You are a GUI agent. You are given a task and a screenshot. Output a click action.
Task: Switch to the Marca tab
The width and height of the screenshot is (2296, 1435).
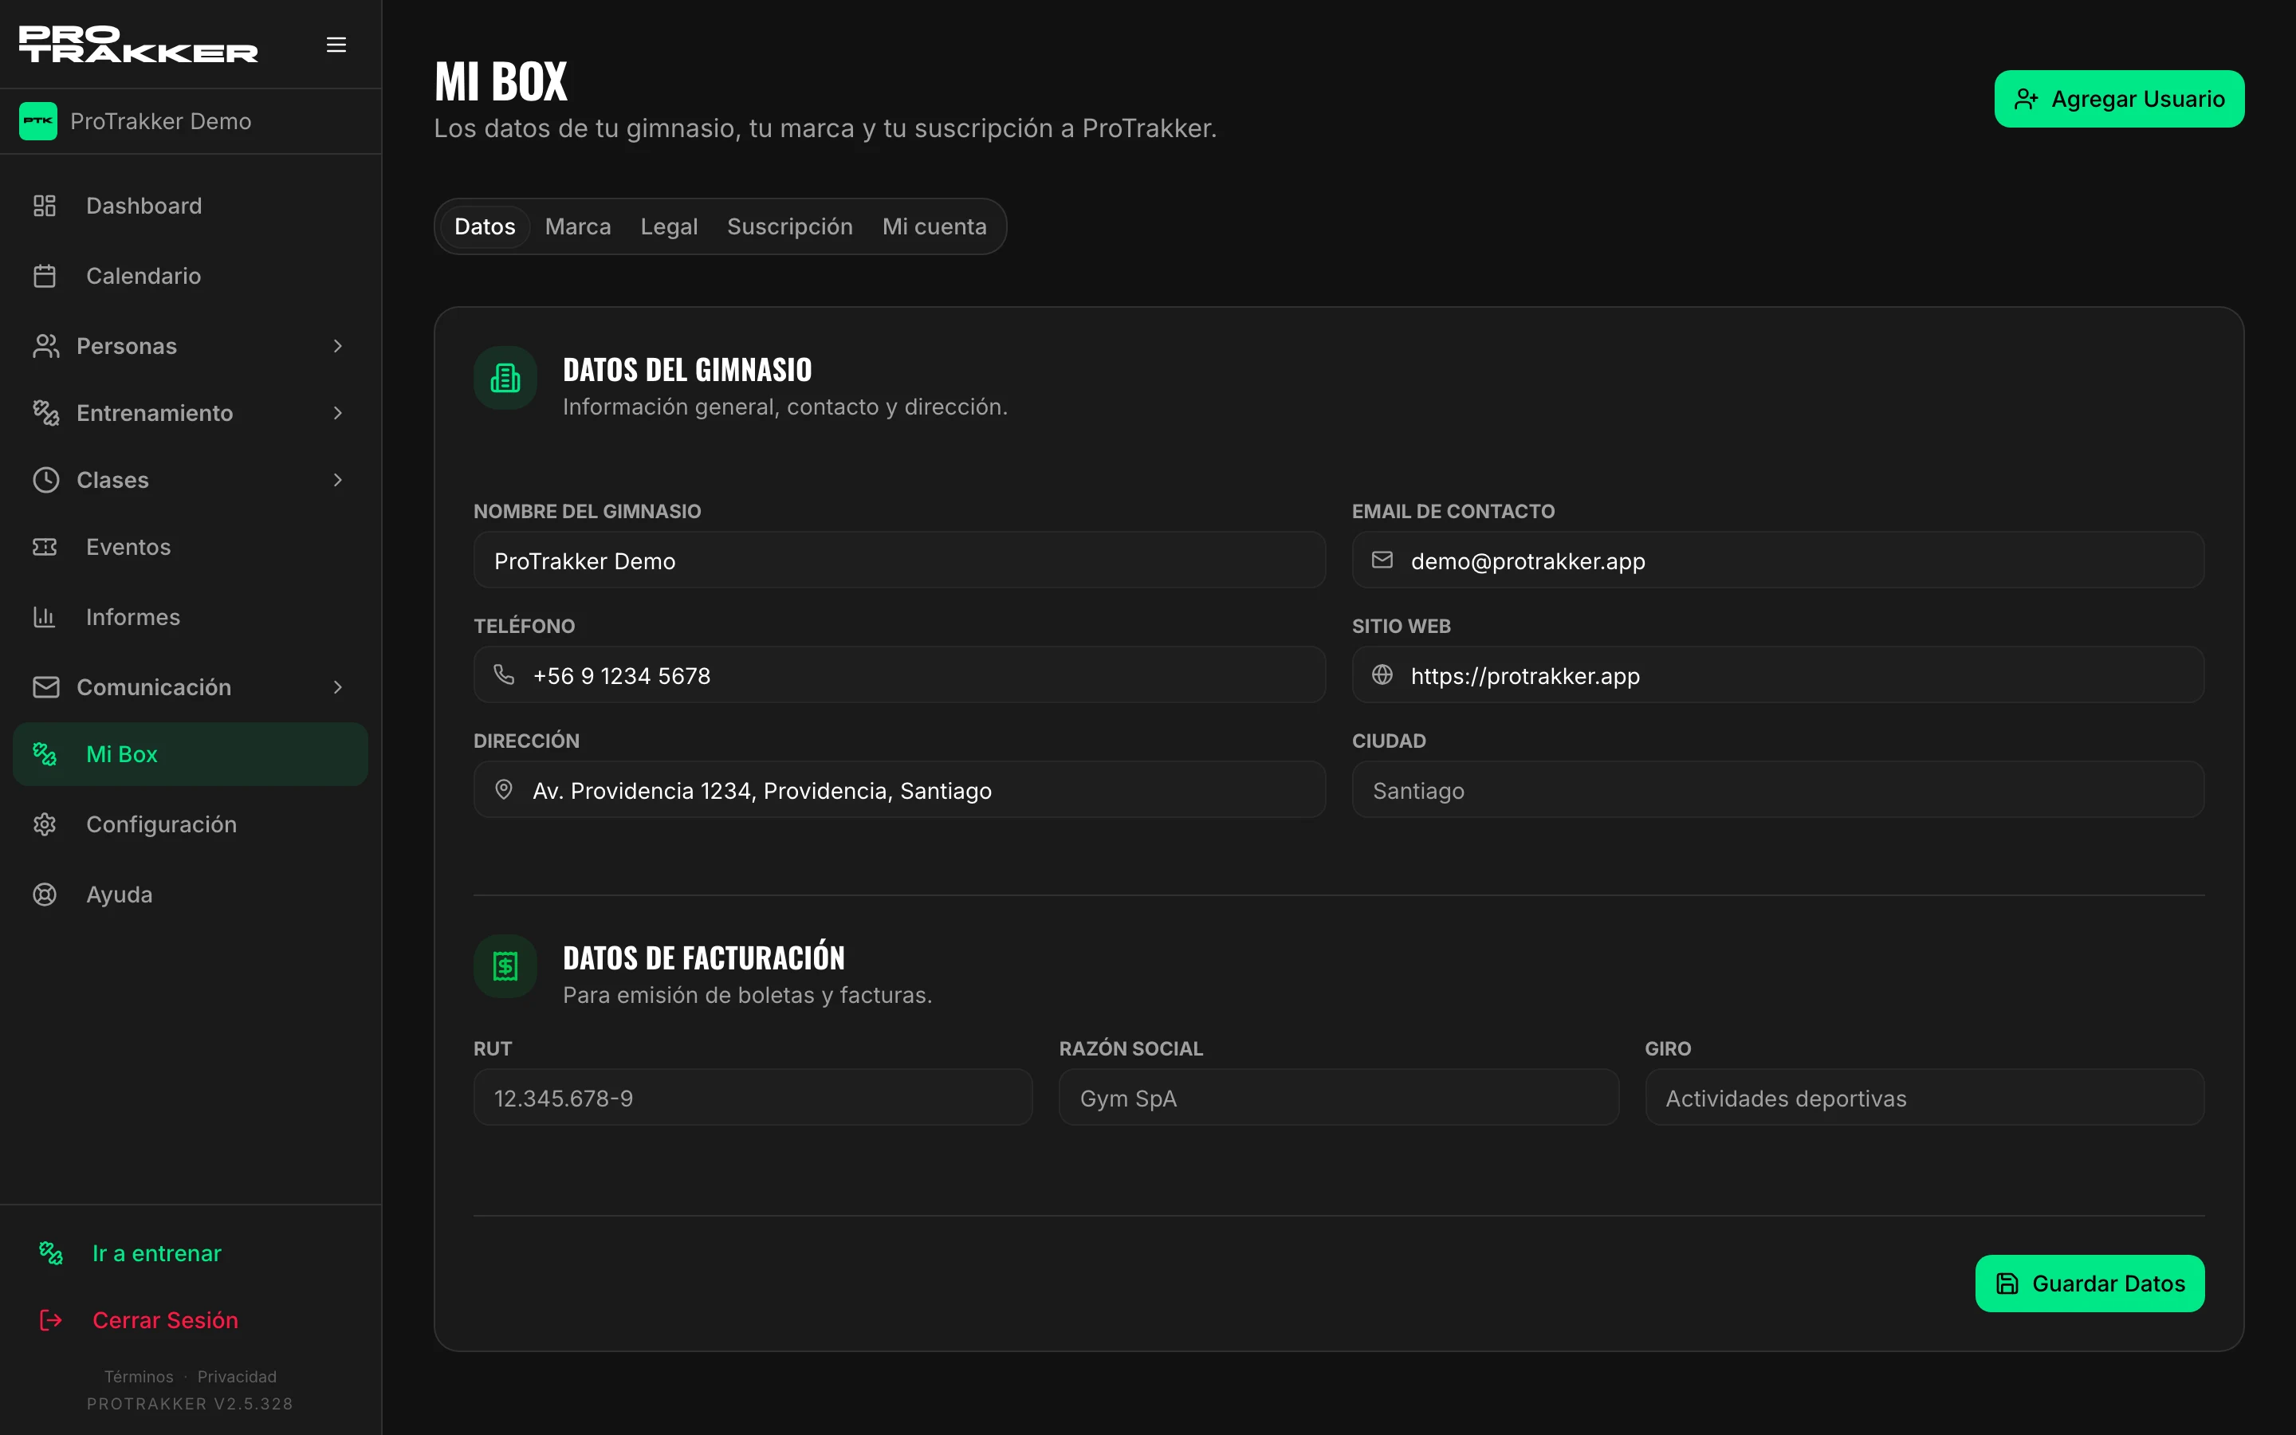[x=578, y=227]
